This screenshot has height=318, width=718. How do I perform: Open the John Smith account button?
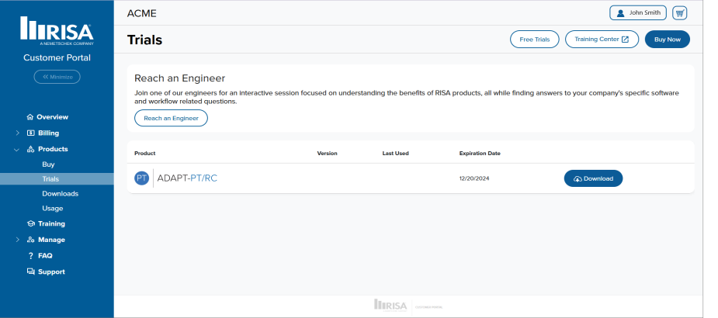(638, 13)
